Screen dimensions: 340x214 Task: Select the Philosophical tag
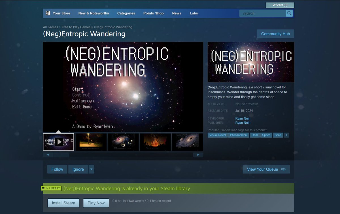[x=239, y=135]
